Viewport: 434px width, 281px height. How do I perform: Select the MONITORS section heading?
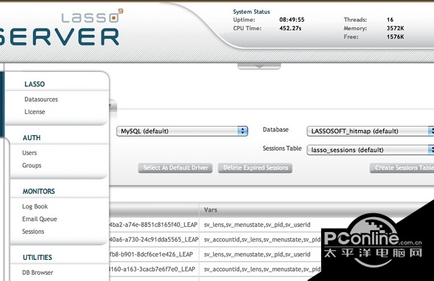[x=38, y=191]
